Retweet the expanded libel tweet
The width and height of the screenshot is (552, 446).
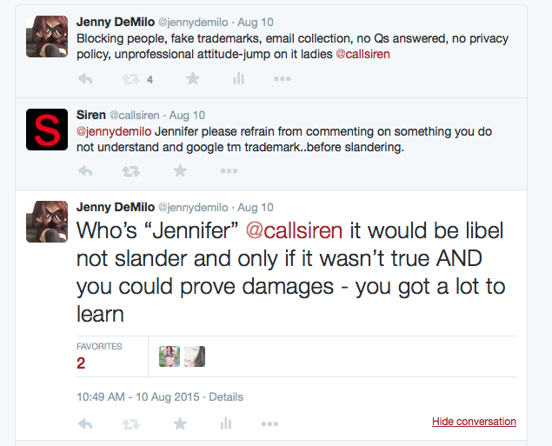tap(131, 424)
